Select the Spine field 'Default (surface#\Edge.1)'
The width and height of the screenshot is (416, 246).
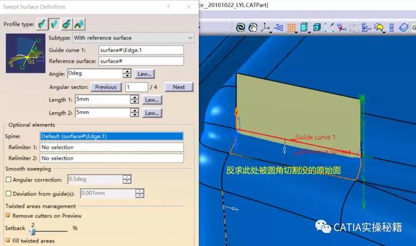coord(112,136)
